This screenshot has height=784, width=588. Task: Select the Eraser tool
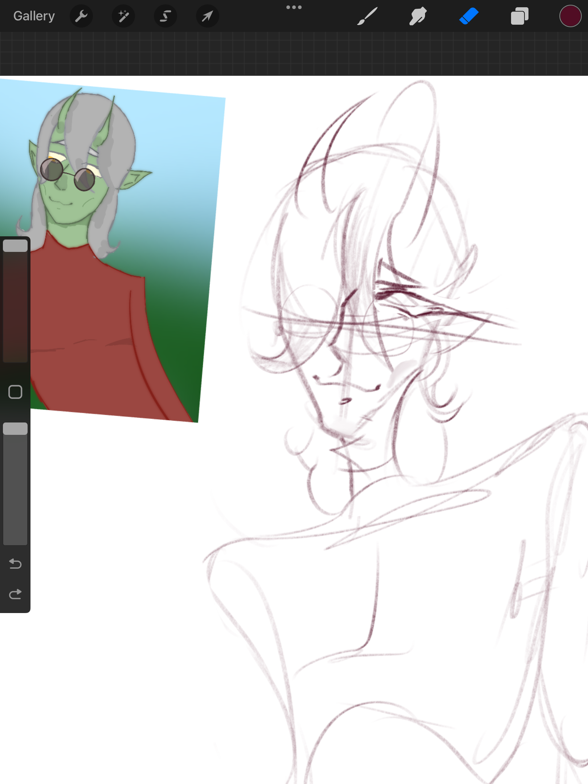(469, 16)
